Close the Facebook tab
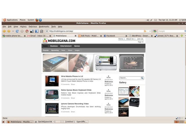 click(126, 36)
